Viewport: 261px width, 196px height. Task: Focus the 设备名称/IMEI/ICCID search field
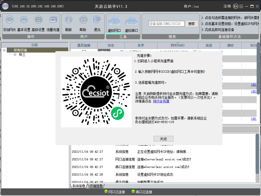click(x=167, y=24)
